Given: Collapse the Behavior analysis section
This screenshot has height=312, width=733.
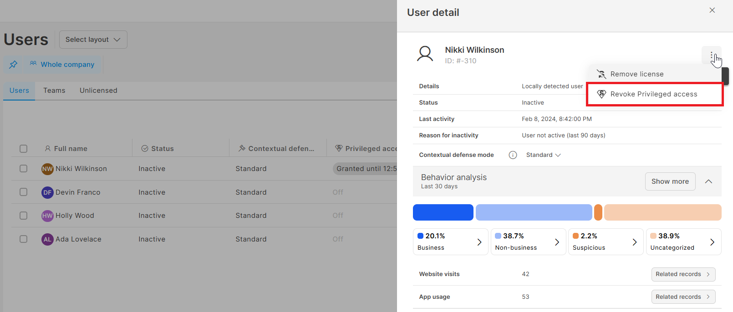Looking at the screenshot, I should point(708,181).
